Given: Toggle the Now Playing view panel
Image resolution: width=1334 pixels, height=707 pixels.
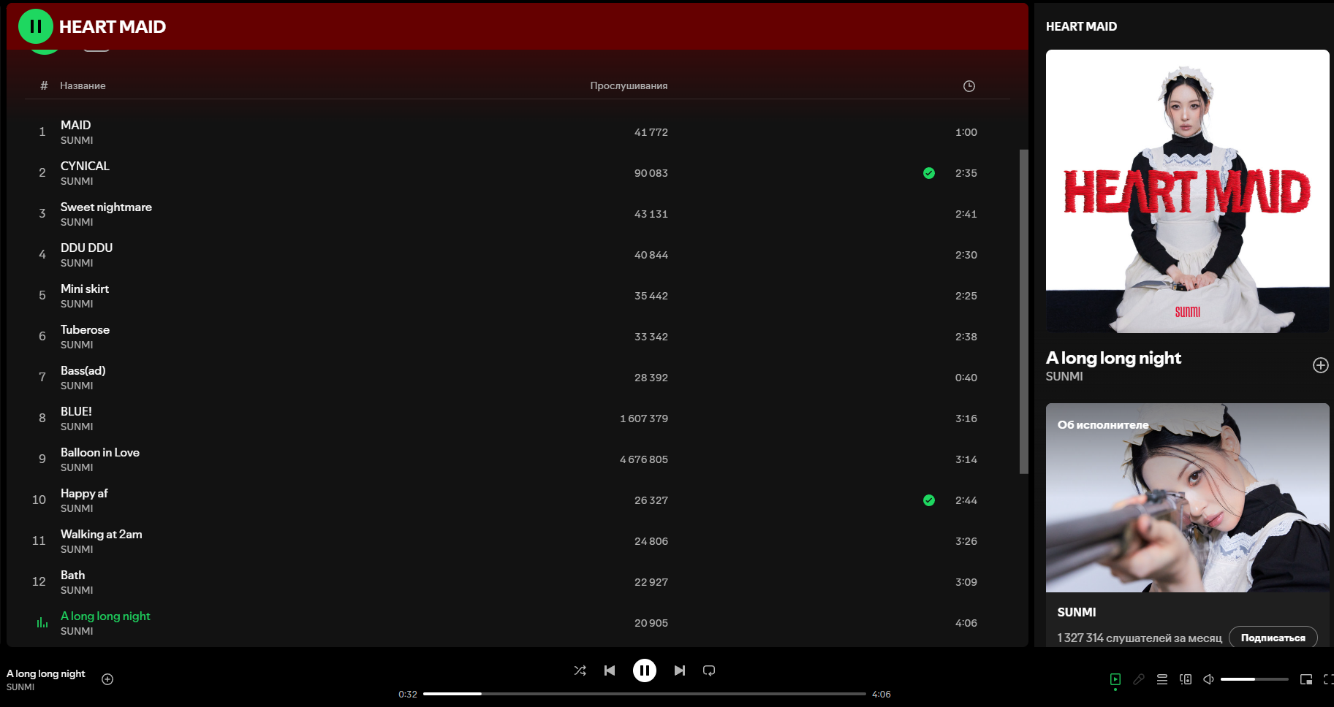Looking at the screenshot, I should point(1115,679).
